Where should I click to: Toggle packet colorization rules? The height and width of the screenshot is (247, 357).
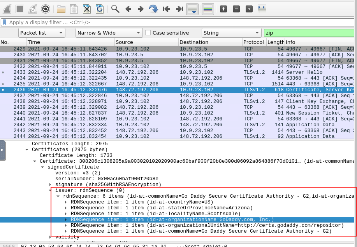pyautogui.click(x=208, y=9)
